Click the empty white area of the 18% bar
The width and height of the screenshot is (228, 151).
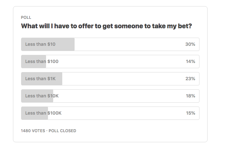pyautogui.click(x=122, y=96)
